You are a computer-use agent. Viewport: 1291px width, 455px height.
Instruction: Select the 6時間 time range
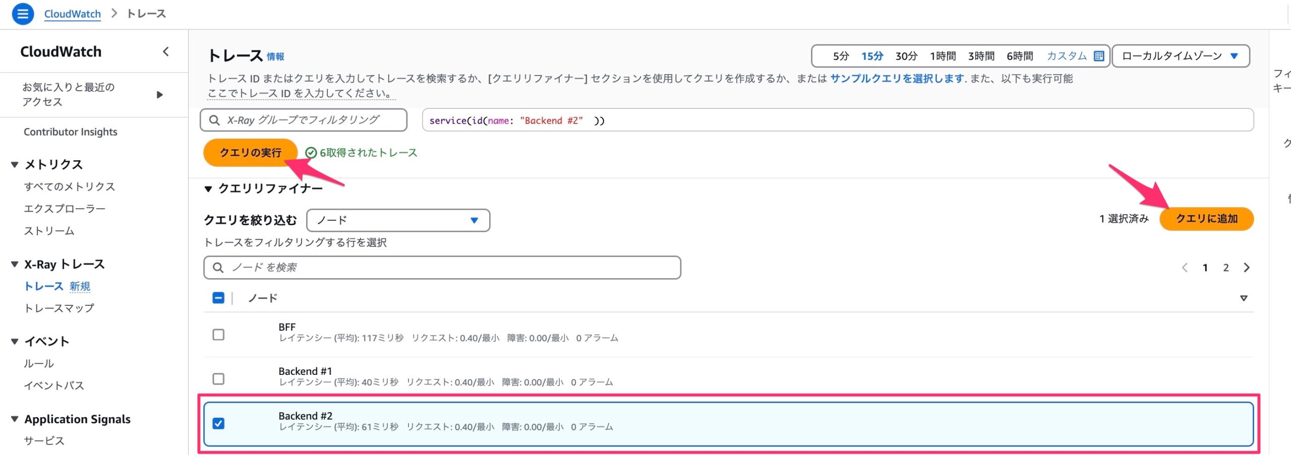click(1020, 56)
